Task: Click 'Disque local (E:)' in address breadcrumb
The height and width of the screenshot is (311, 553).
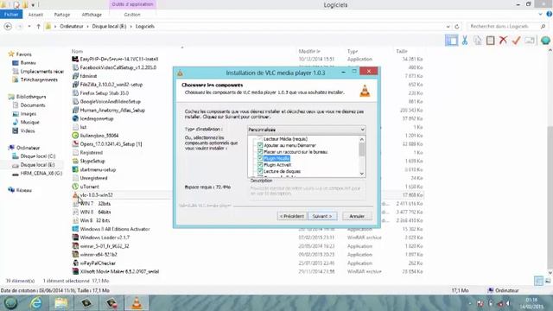Action: click(x=110, y=27)
